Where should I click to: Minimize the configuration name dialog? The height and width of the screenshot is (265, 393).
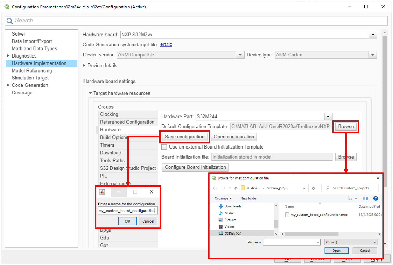coord(119,192)
